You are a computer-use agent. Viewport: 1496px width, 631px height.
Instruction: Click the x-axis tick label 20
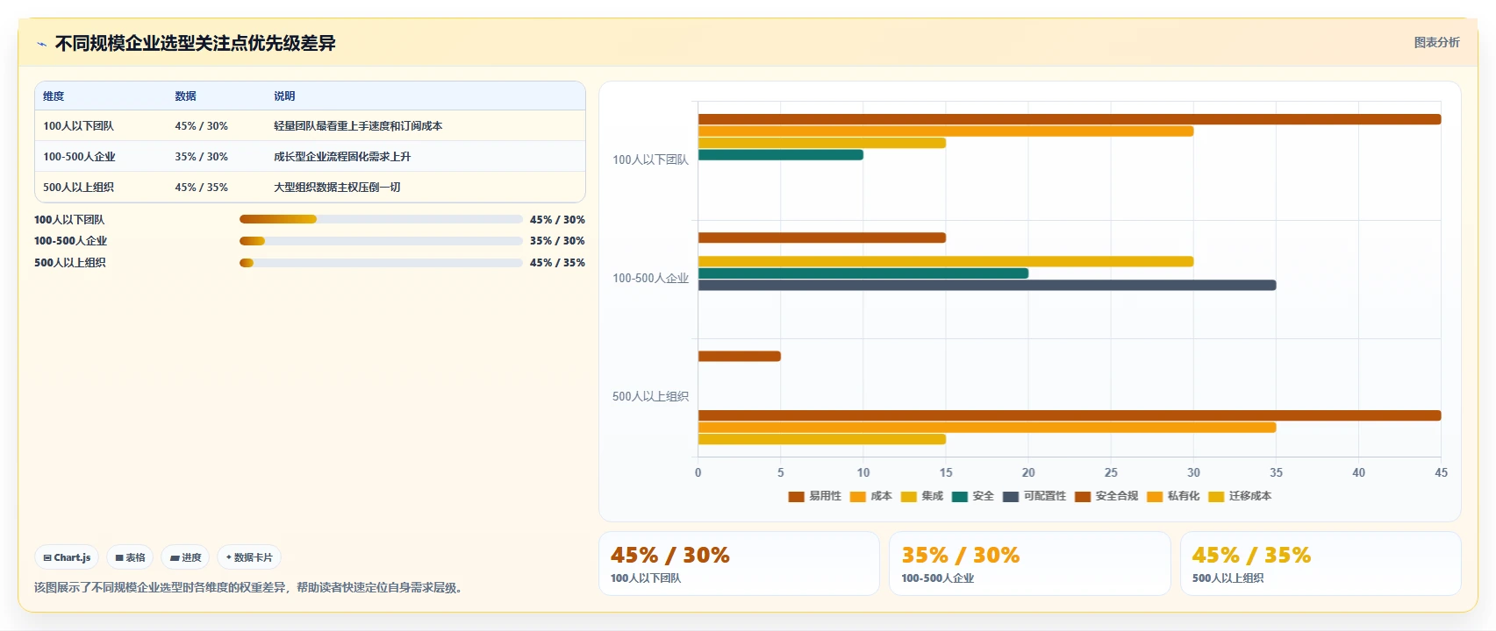pos(1028,472)
